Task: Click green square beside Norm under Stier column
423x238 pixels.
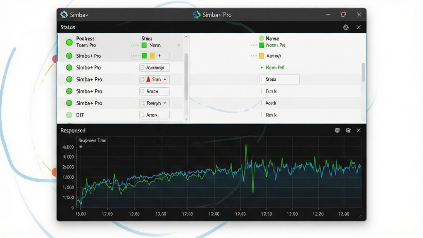Action: tap(144, 45)
